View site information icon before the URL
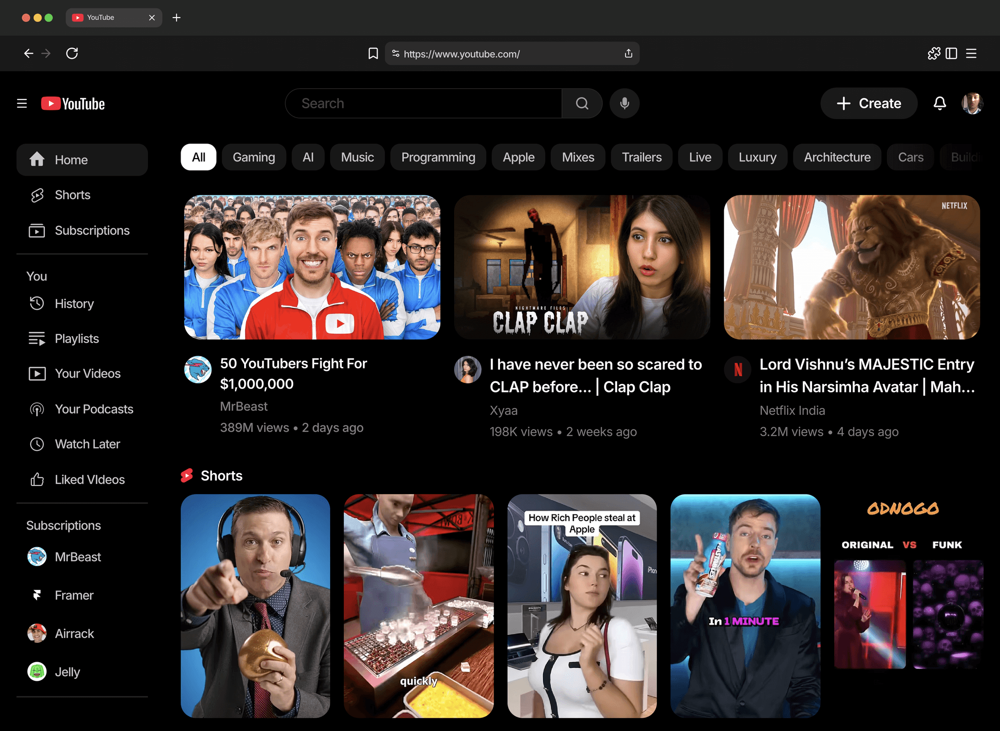The height and width of the screenshot is (731, 1000). (x=396, y=53)
